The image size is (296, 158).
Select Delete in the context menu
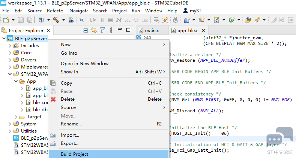tap(108, 99)
